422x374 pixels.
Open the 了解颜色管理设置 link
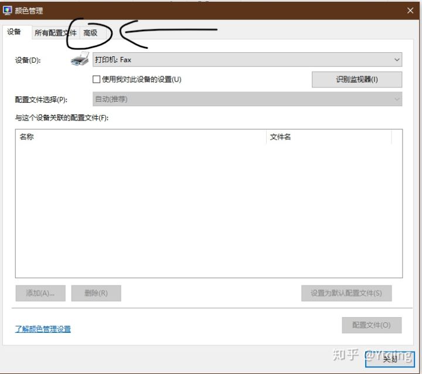click(x=43, y=329)
